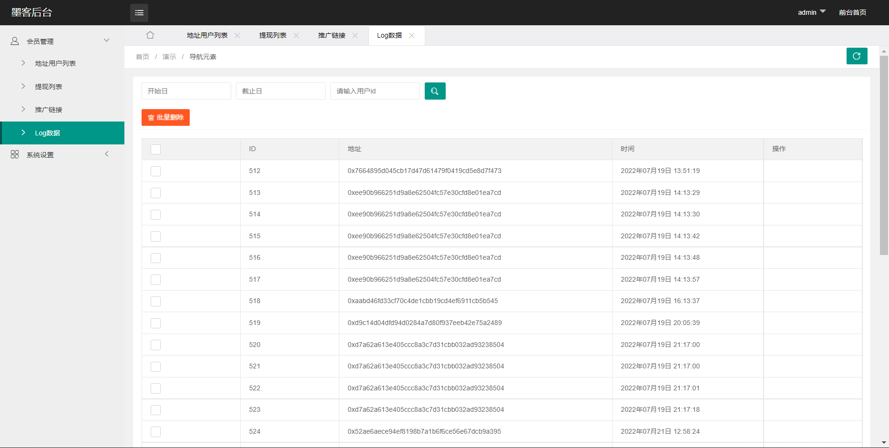Viewport: 889px width, 448px height.
Task: Click the chevron beside Log数据 in sidebar
Action: (23, 132)
